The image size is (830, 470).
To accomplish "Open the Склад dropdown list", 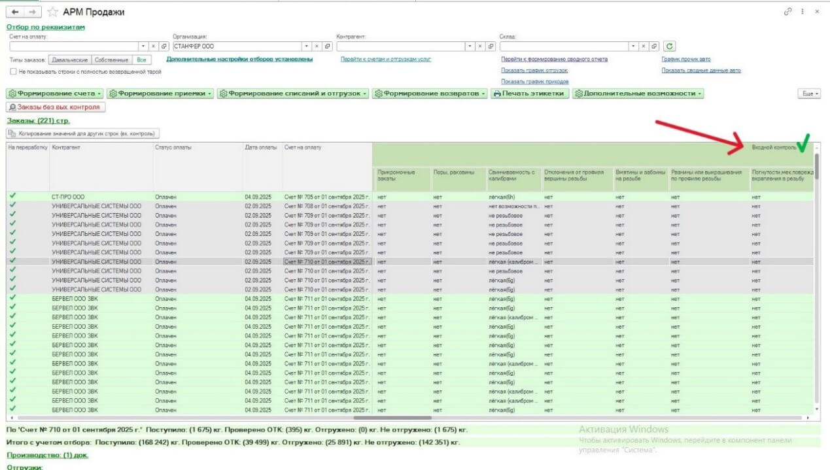I will click(633, 46).
